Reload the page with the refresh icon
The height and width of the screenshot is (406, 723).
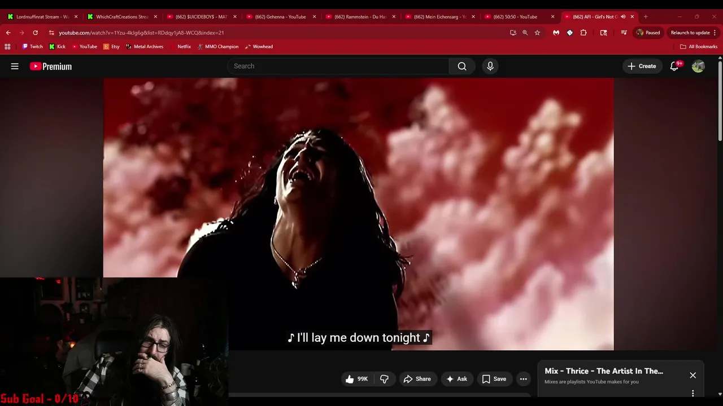[35, 33]
